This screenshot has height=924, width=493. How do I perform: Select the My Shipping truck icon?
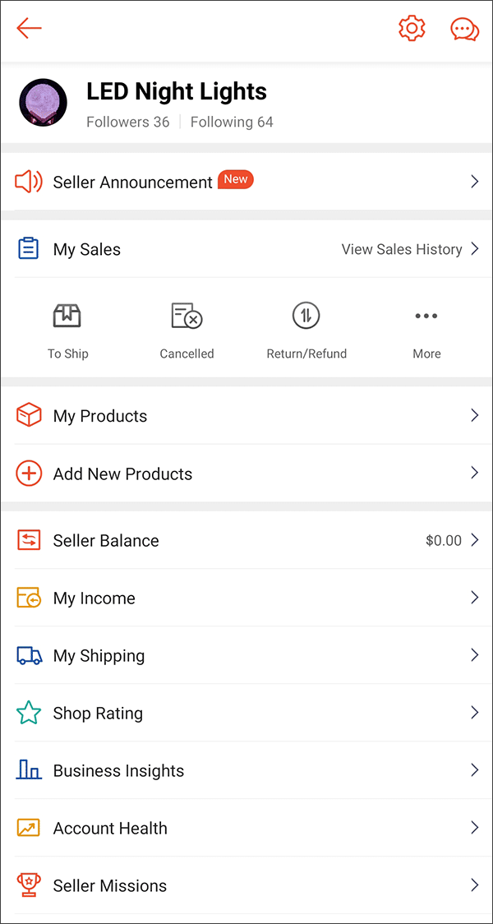tap(29, 655)
